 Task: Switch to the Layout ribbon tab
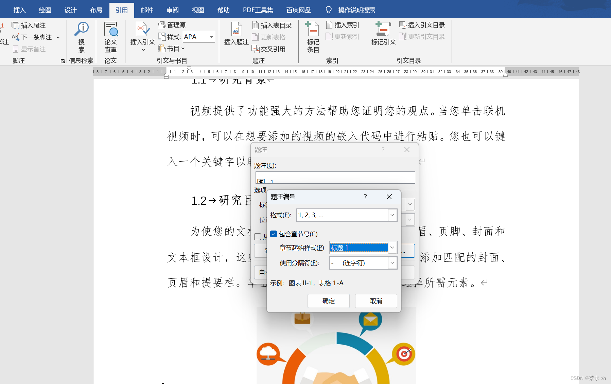pyautogui.click(x=96, y=10)
